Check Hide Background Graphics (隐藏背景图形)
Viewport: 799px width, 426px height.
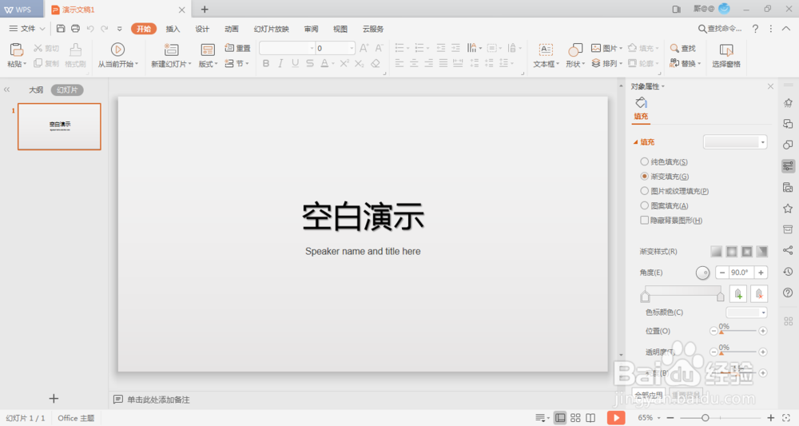point(644,220)
